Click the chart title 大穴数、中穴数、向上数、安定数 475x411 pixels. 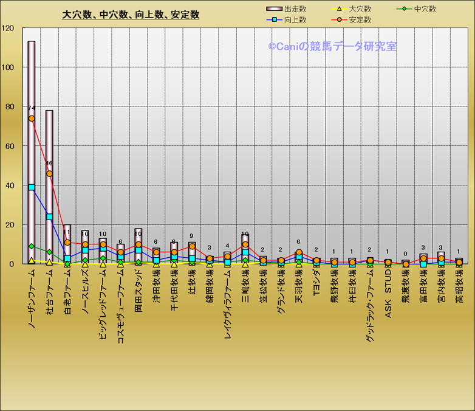coord(131,15)
